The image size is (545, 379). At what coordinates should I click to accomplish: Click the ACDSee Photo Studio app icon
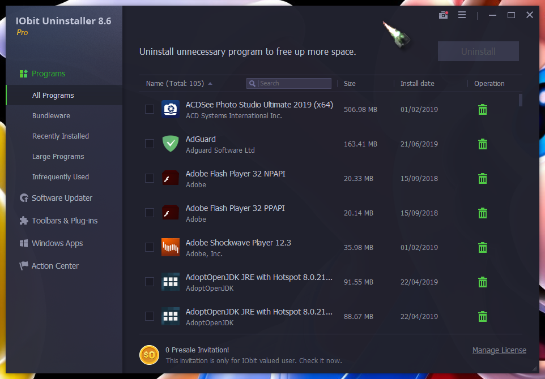click(x=171, y=109)
